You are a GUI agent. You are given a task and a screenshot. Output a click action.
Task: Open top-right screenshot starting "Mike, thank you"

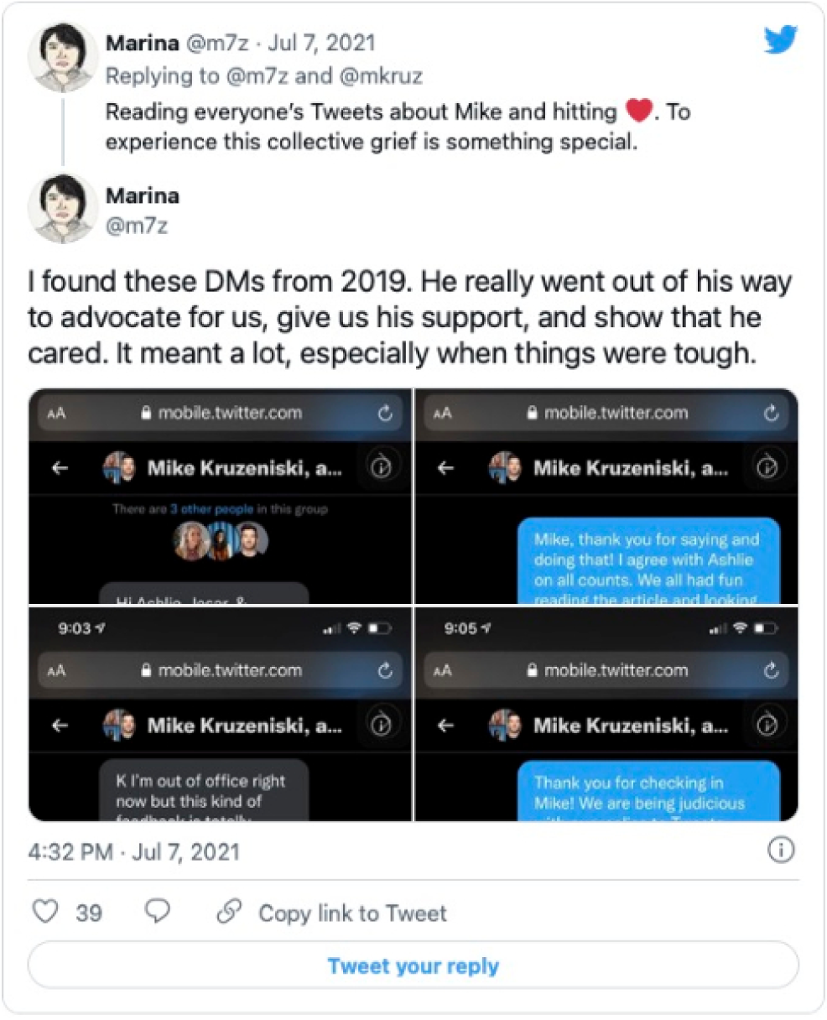606,497
